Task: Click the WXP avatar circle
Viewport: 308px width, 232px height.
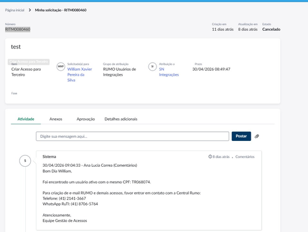Action: coord(61,66)
